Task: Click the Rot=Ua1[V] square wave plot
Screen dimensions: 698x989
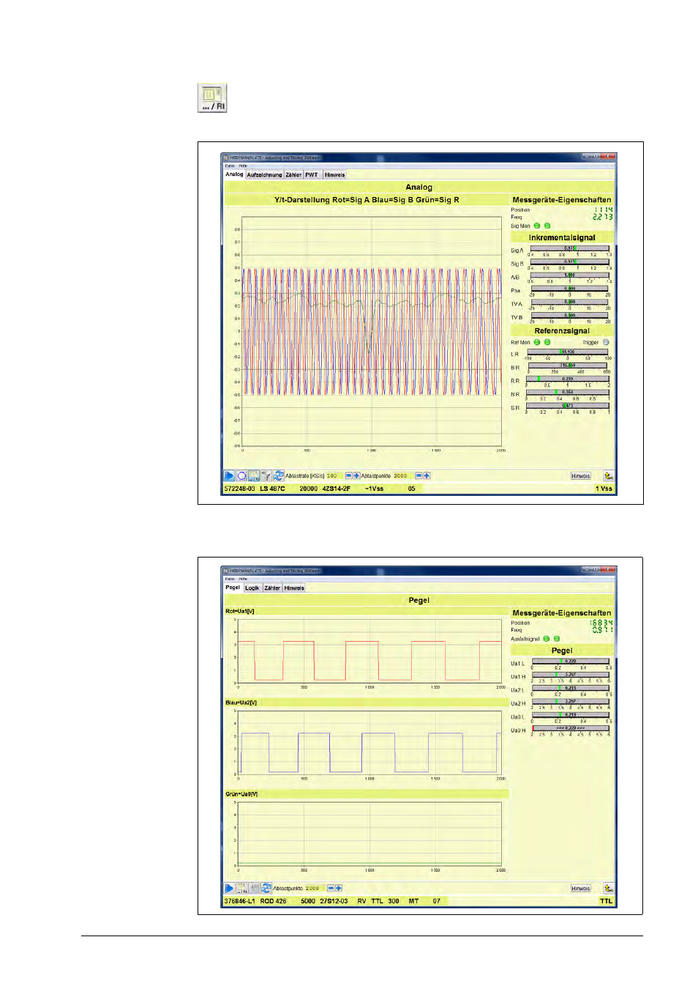Action: tap(369, 651)
